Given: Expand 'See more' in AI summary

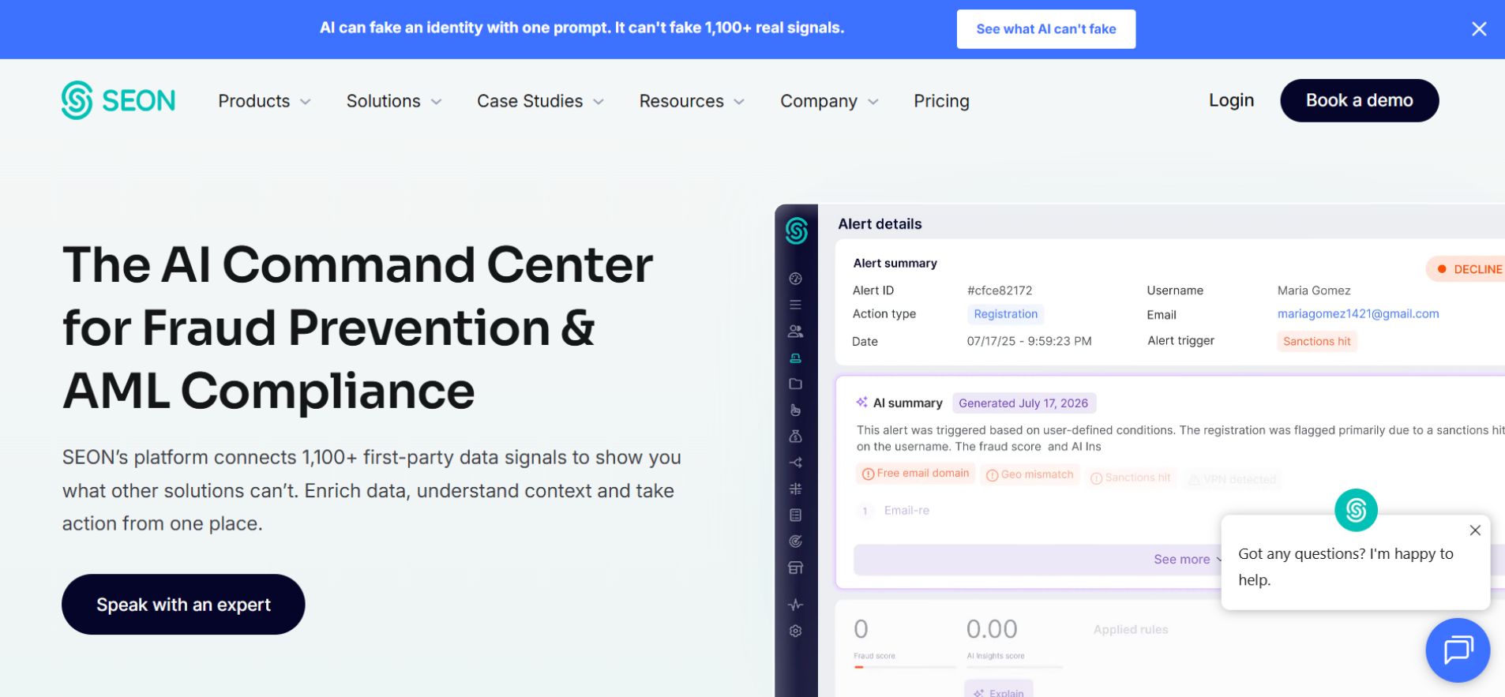Looking at the screenshot, I should 1188,559.
